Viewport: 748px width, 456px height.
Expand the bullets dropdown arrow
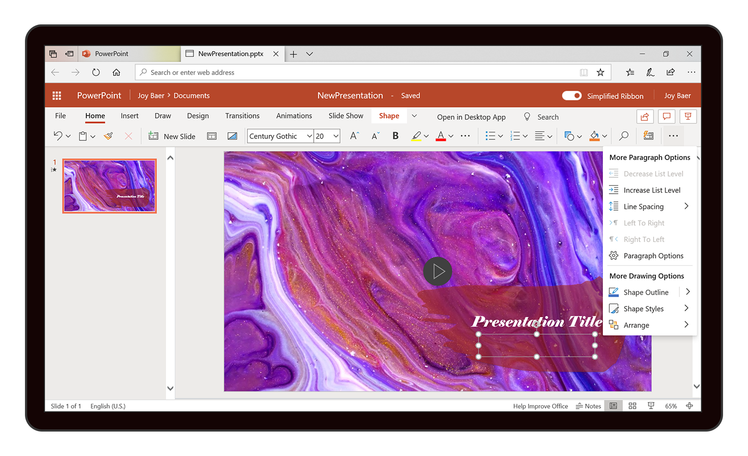(x=500, y=136)
